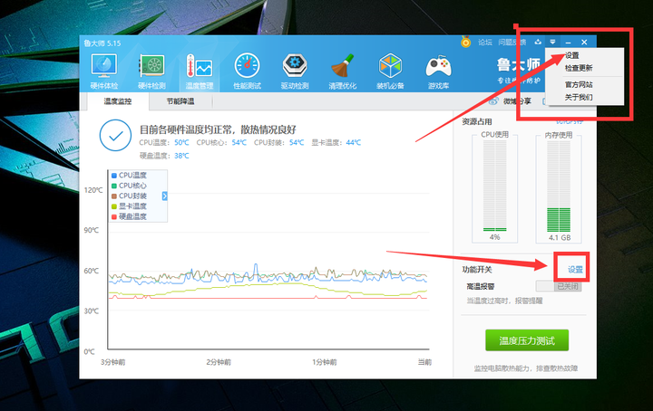The image size is (653, 411).
Task: Switch to the 节能降温 tab
Action: (180, 101)
